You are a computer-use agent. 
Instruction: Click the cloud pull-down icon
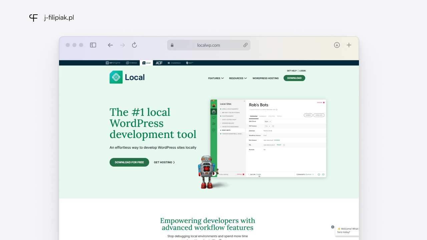319,174
